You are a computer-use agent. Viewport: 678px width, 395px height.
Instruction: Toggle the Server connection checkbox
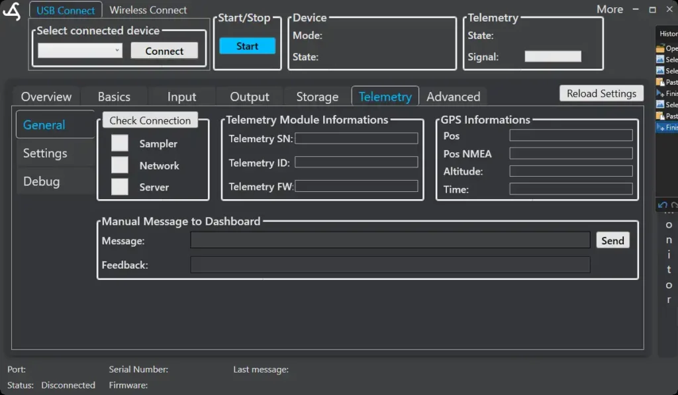click(120, 187)
